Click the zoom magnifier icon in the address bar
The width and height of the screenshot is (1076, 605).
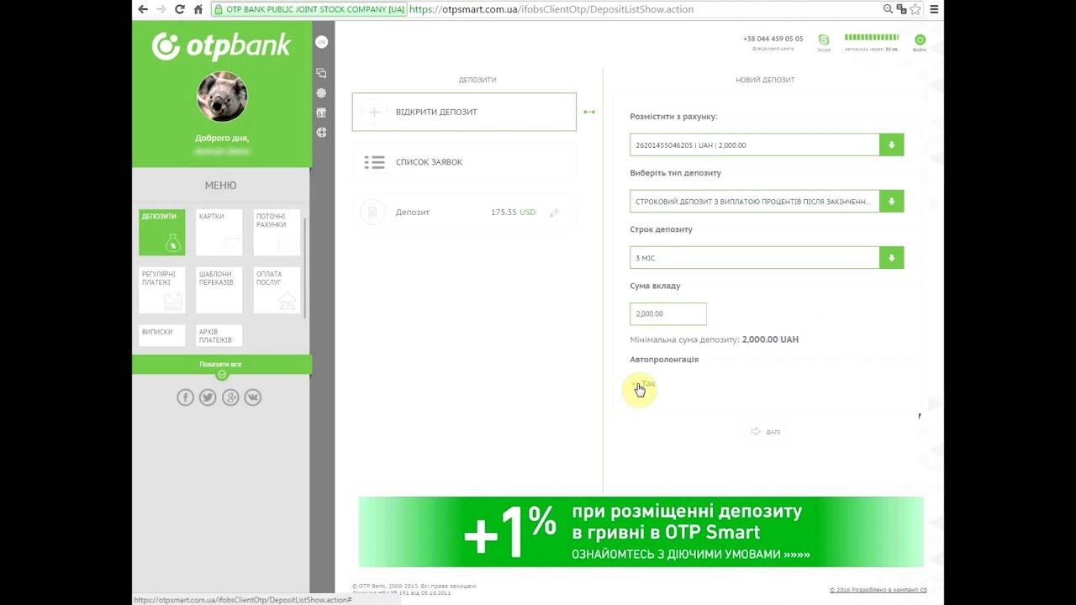(x=888, y=9)
